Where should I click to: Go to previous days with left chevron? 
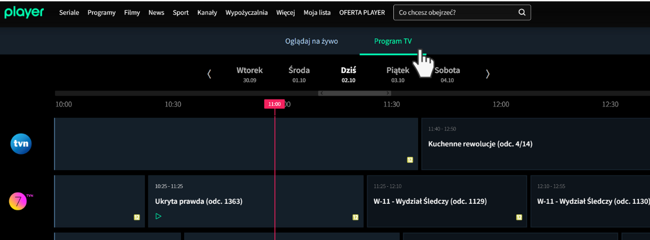pos(209,74)
